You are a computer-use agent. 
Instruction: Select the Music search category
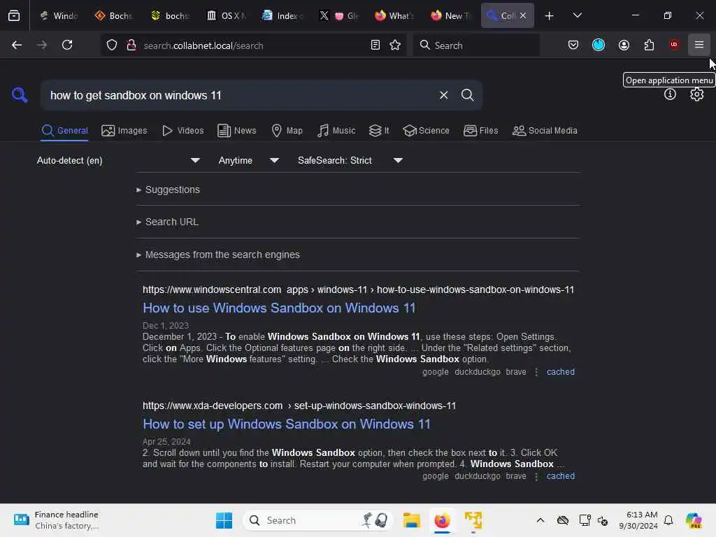[x=336, y=131]
